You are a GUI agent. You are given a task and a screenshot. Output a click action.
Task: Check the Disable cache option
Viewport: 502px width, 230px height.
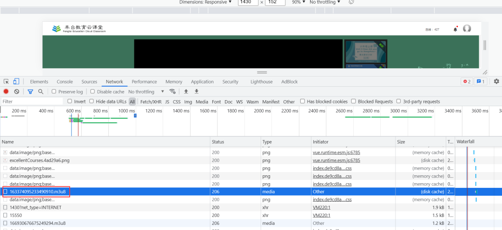(x=93, y=92)
